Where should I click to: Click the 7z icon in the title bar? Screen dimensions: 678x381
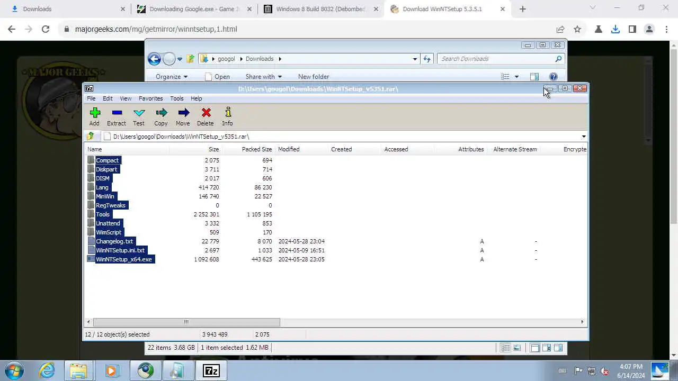(89, 88)
